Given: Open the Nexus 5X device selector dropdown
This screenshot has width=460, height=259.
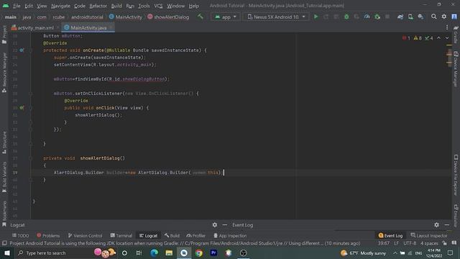Looking at the screenshot, I should 276,17.
